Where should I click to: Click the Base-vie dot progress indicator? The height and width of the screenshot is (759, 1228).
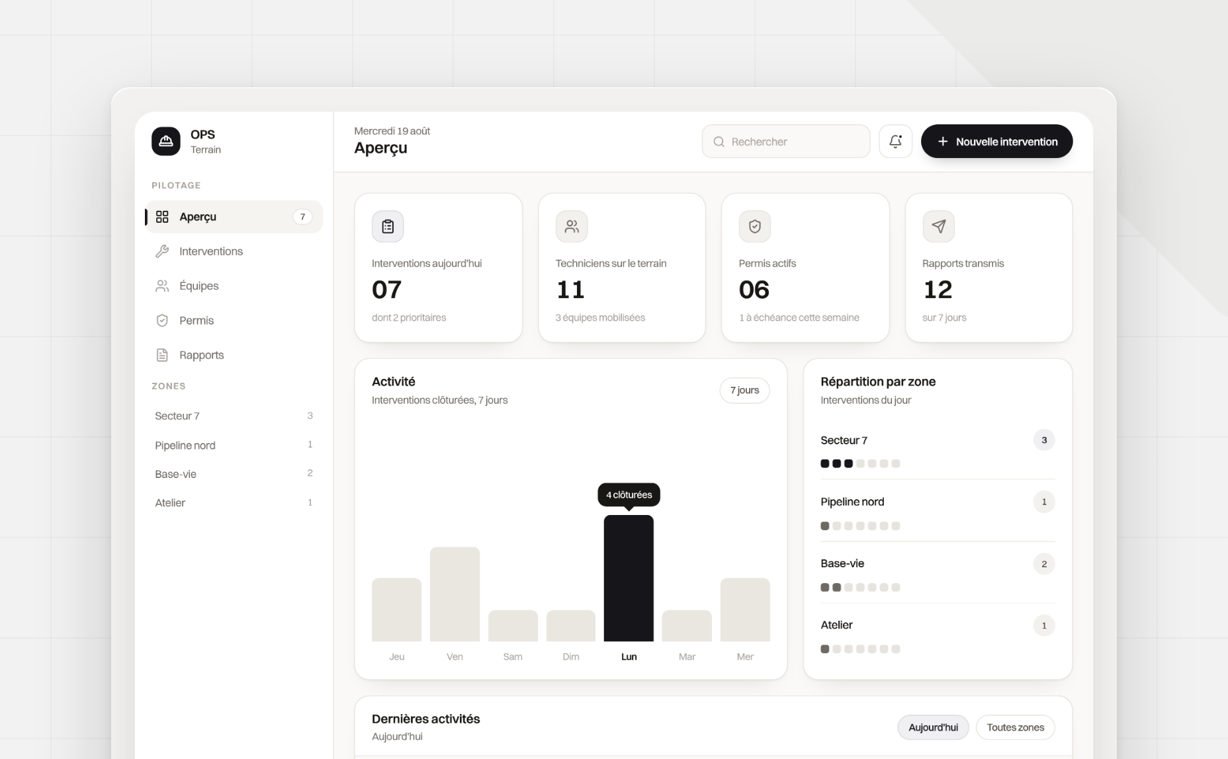(x=860, y=587)
